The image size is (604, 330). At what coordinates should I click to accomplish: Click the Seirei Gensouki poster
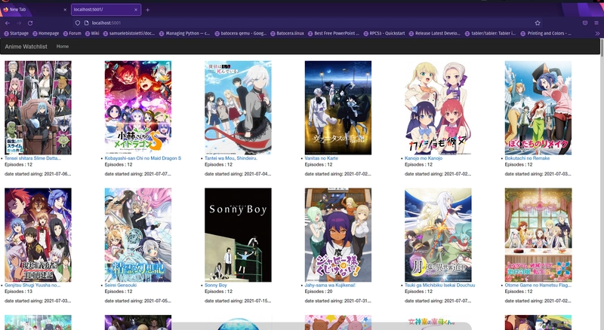click(138, 235)
